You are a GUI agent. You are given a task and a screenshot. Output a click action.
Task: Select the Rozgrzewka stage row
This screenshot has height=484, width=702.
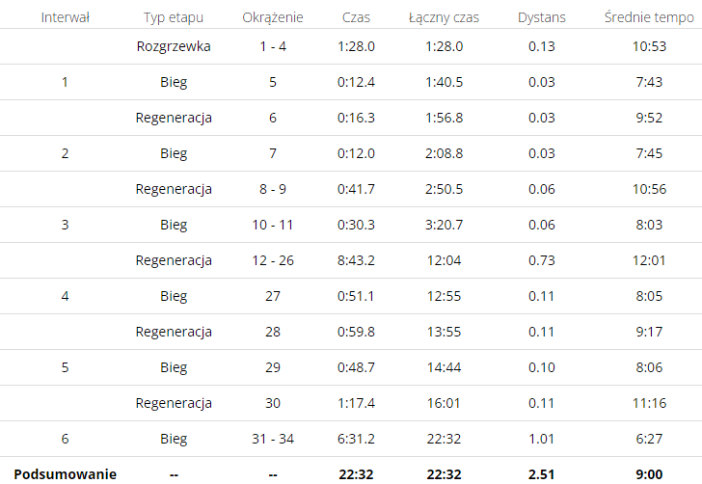pyautogui.click(x=351, y=46)
